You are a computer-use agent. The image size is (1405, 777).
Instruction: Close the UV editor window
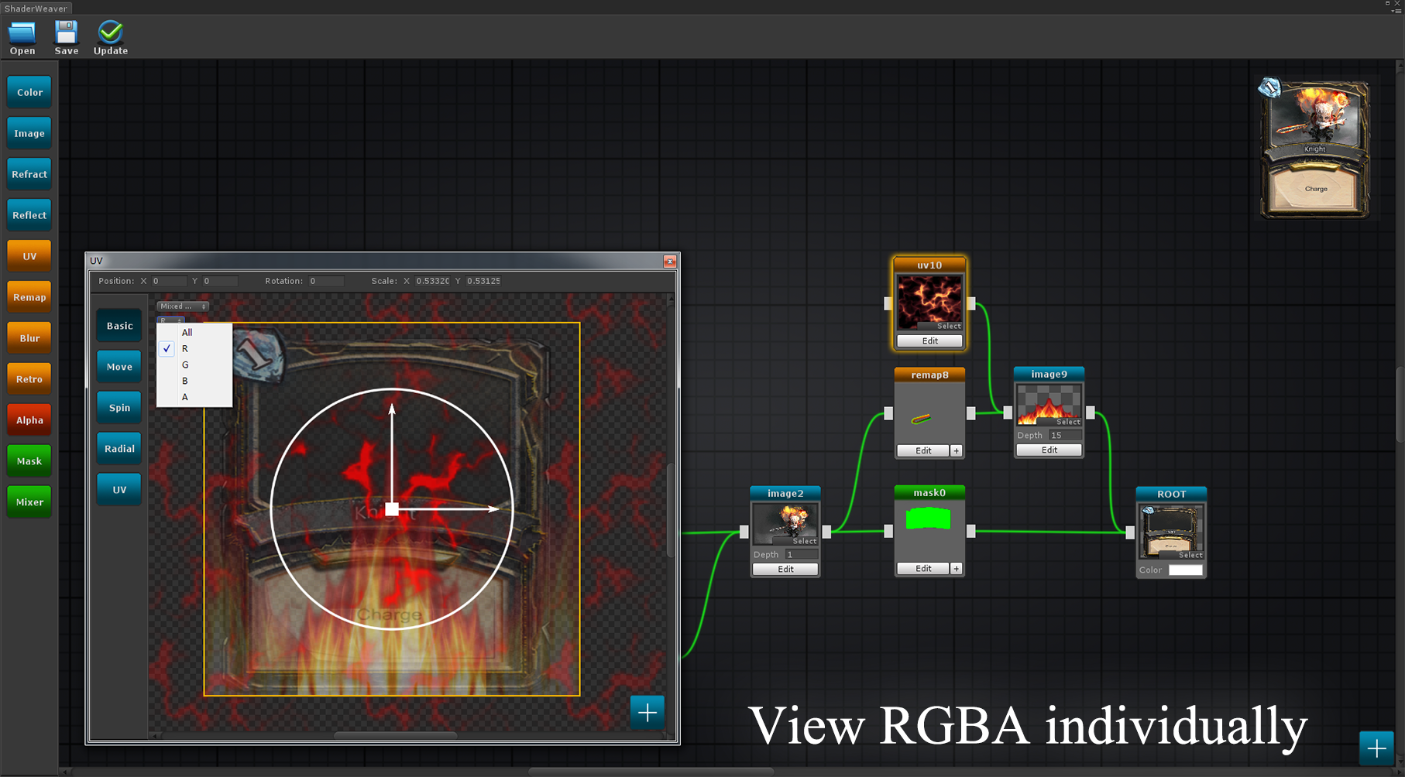point(670,262)
